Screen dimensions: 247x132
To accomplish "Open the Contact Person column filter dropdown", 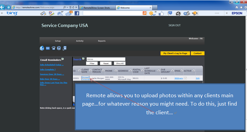I will (103, 71).
